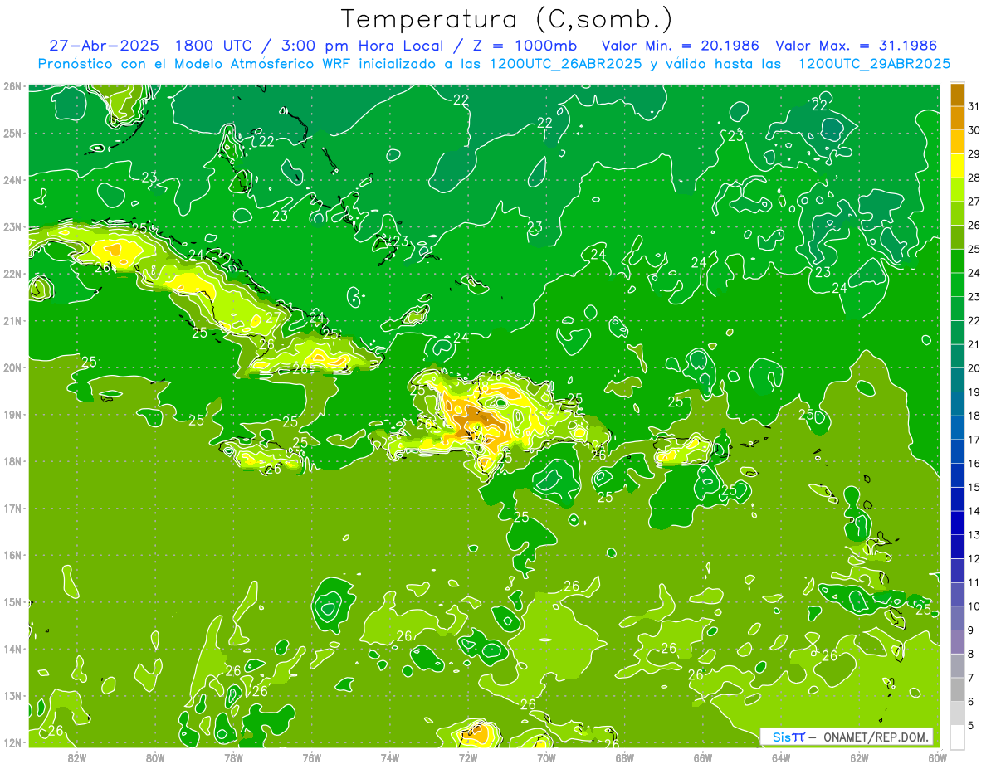Image resolution: width=996 pixels, height=769 pixels.
Task: Pick the topmost color bar segment above 31
Action: [x=957, y=95]
